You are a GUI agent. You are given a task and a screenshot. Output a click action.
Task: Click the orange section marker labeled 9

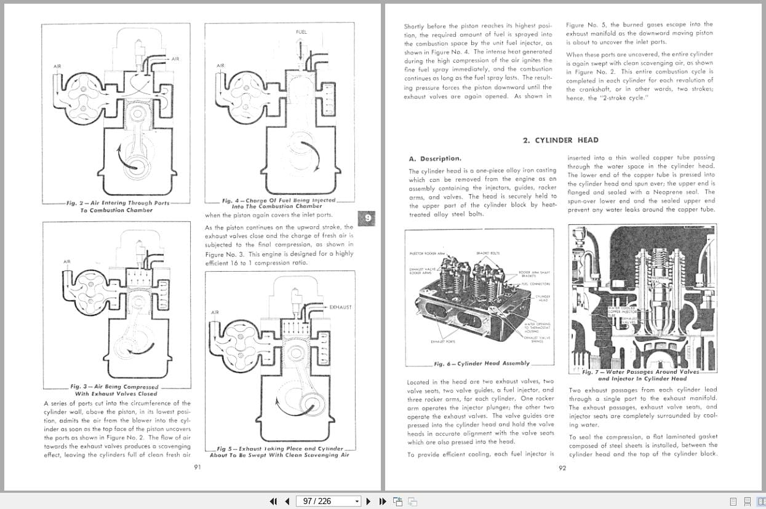click(366, 219)
